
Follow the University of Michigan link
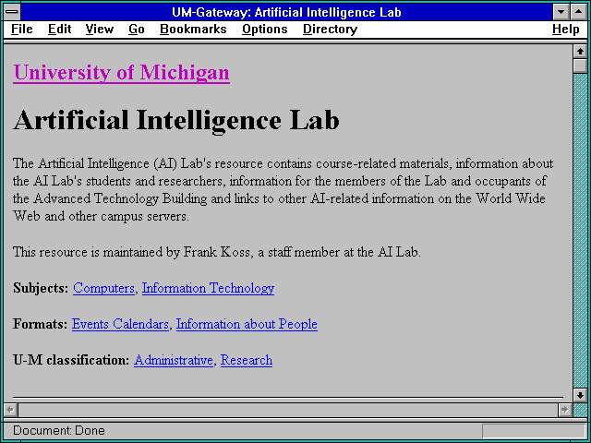121,73
